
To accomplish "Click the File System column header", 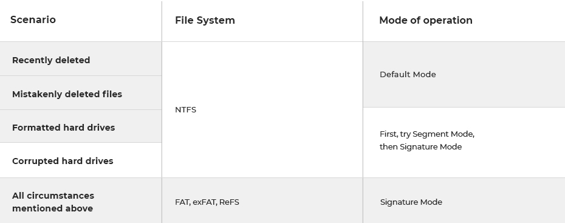I will point(205,20).
